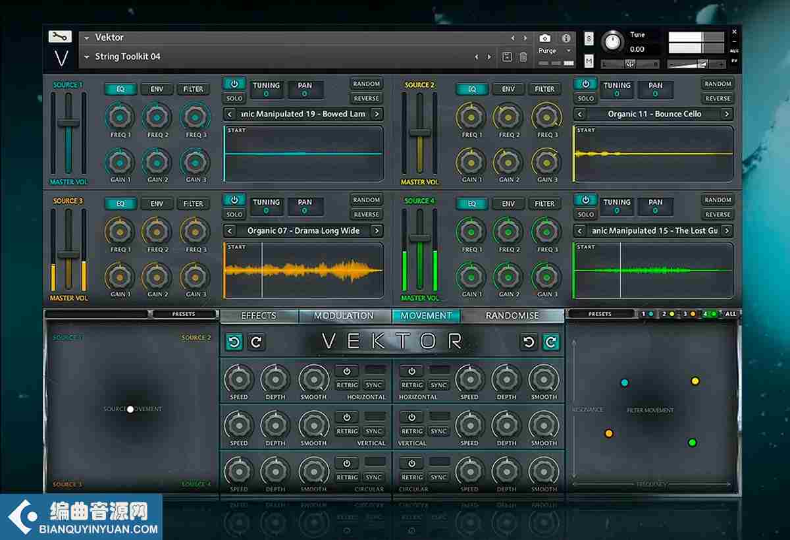Screen dimensions: 790x540
Task: Solo the instrument with S button
Action: (x=588, y=39)
